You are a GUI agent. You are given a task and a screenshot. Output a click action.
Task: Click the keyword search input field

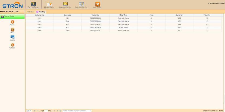[75, 111]
